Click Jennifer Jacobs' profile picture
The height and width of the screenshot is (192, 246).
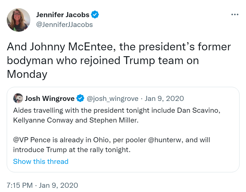[x=19, y=20]
